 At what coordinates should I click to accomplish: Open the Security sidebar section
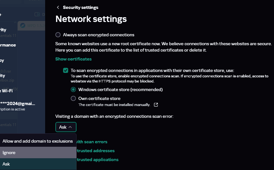(x=3, y=30)
